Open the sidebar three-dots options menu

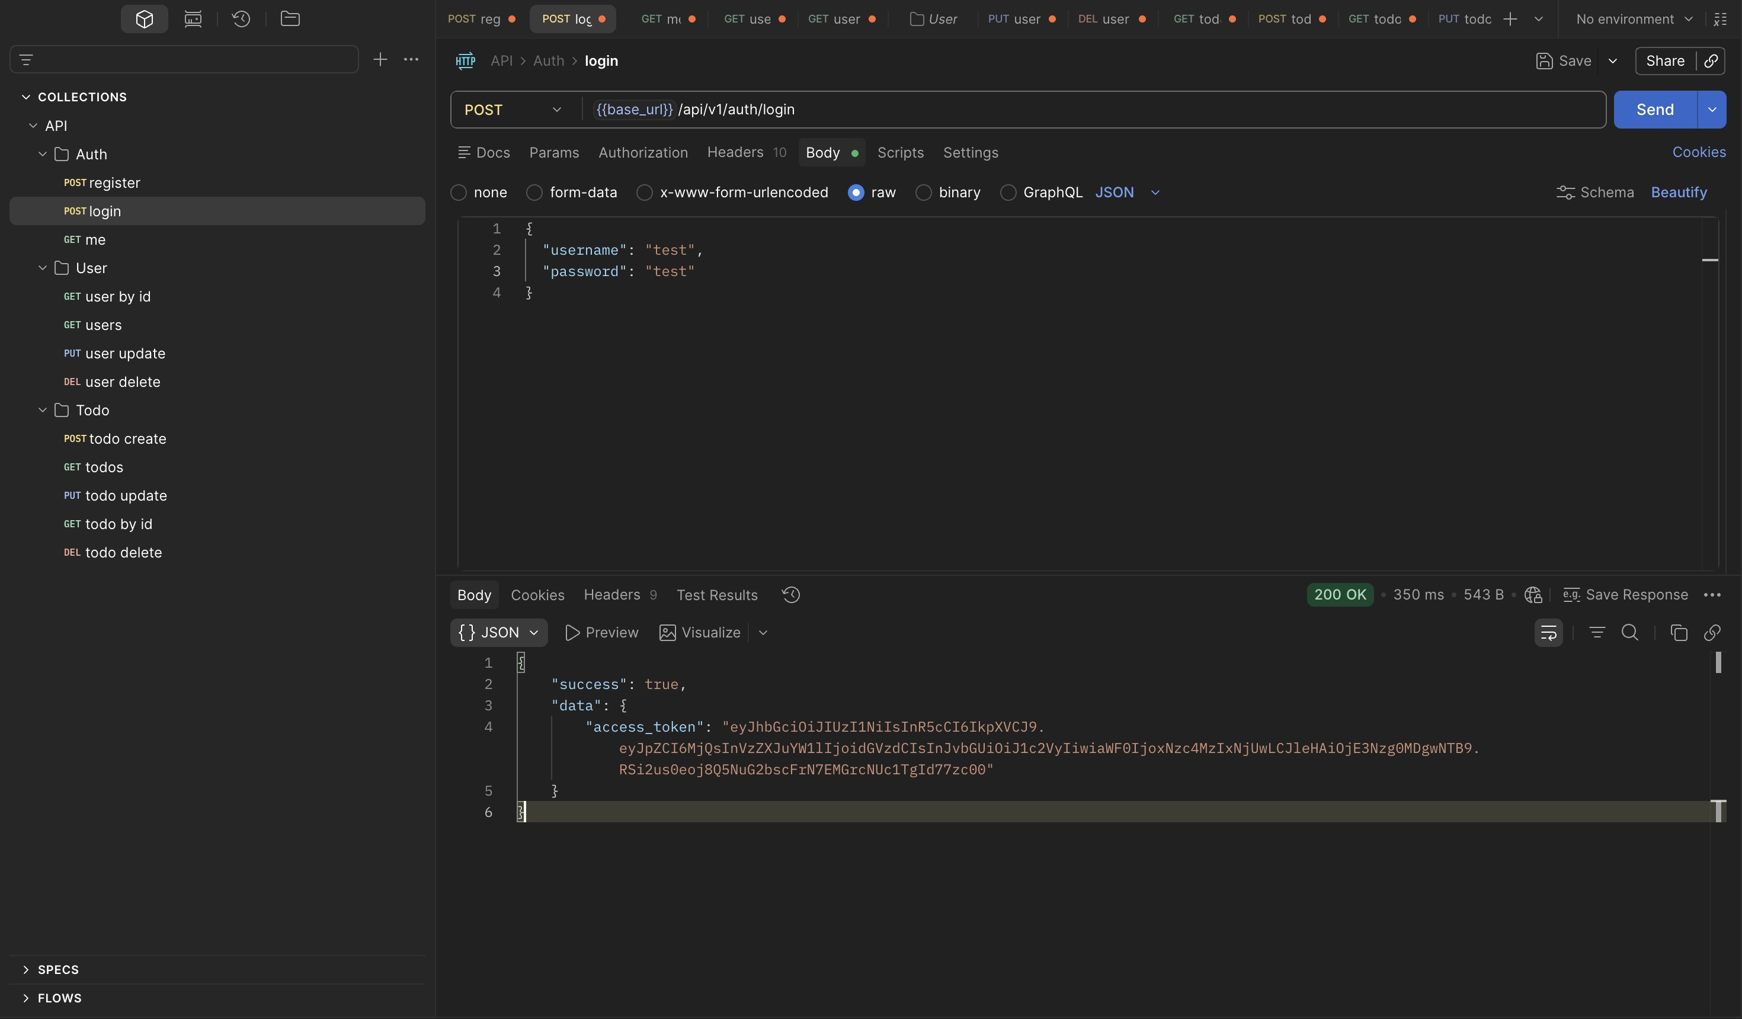411,59
